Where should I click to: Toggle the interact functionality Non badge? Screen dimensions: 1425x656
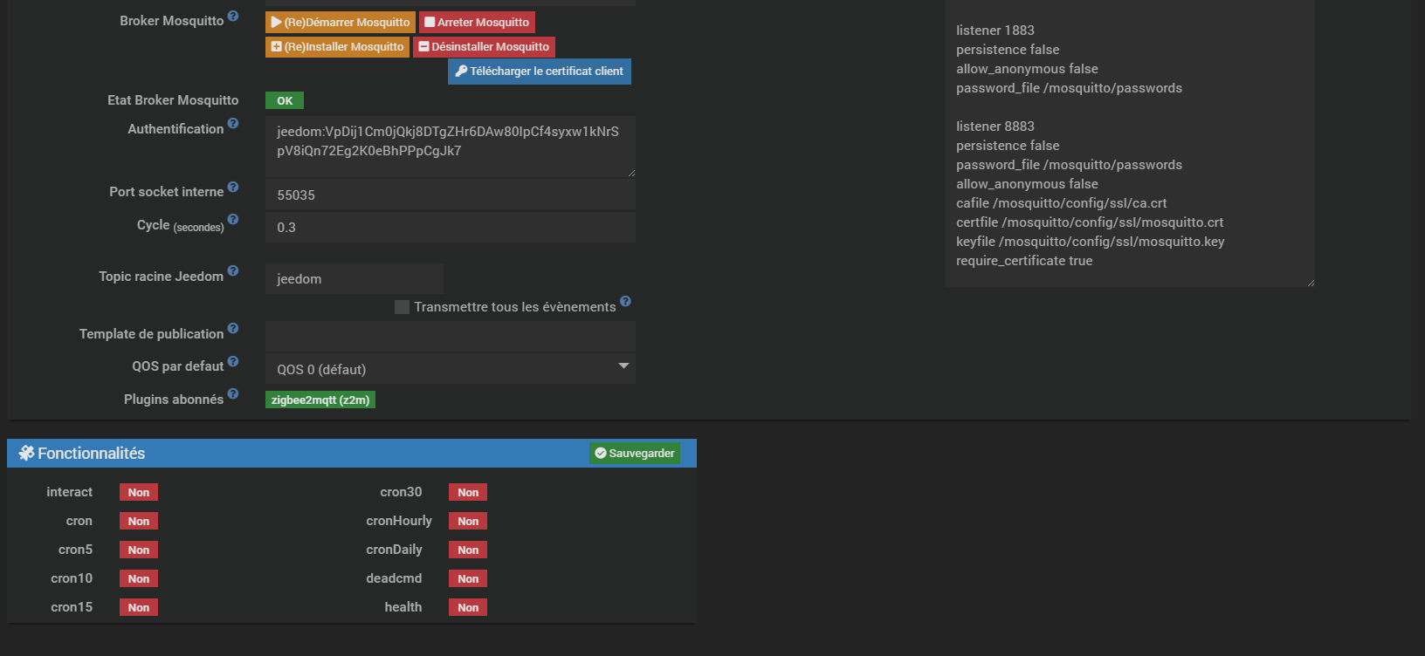[x=139, y=493]
